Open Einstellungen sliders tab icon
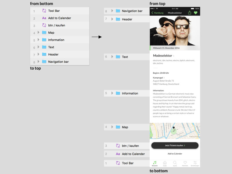This screenshot has width=232, height=174. point(195,163)
